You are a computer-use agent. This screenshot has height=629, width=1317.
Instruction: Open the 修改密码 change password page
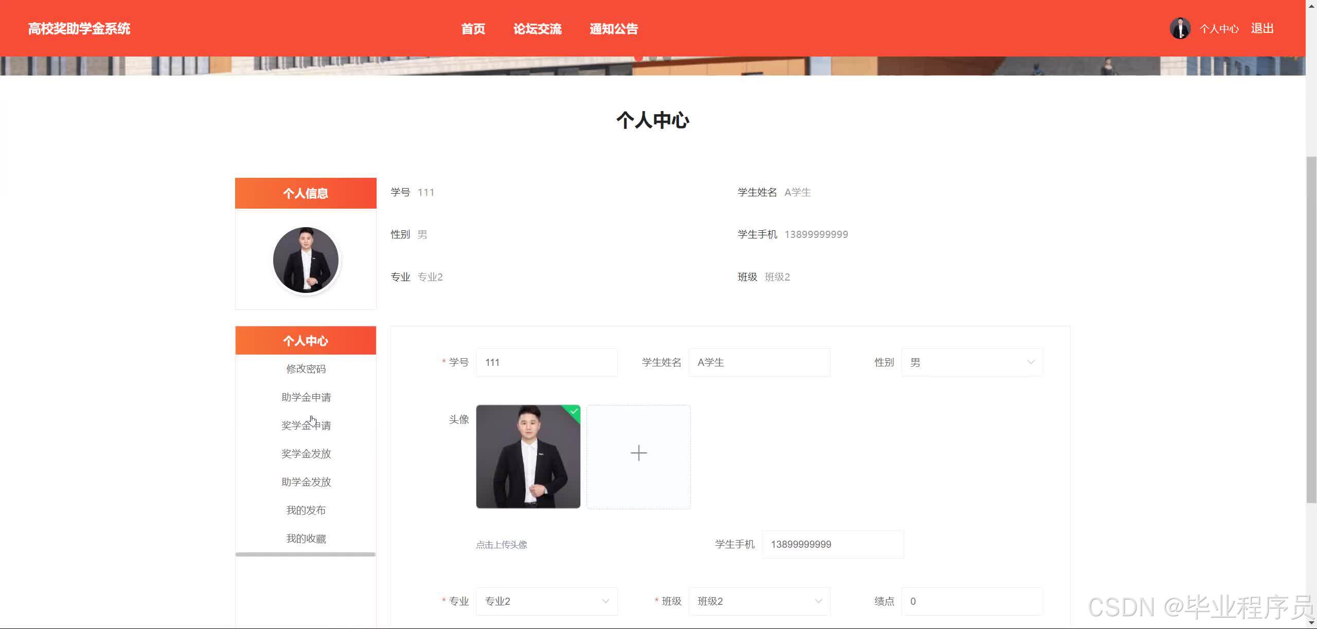click(x=306, y=368)
